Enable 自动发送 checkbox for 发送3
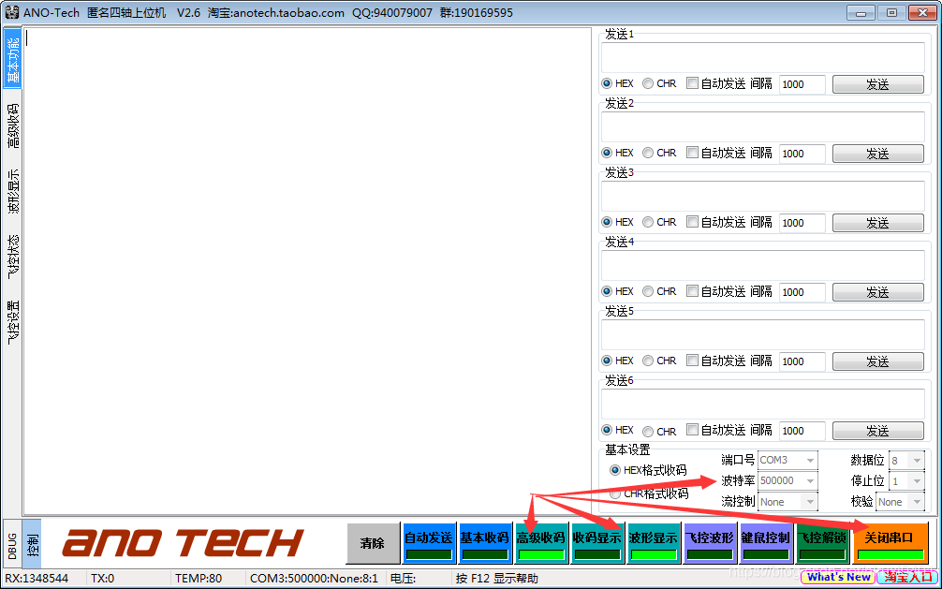This screenshot has height=589, width=942. [x=692, y=222]
